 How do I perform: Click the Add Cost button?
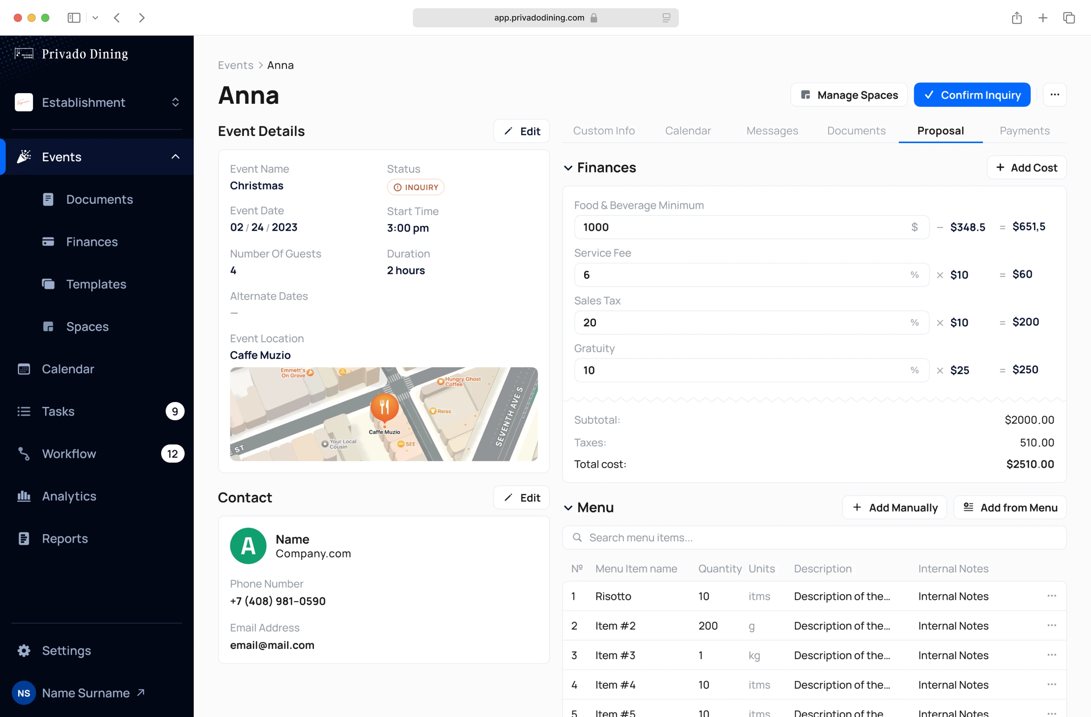[x=1026, y=167]
